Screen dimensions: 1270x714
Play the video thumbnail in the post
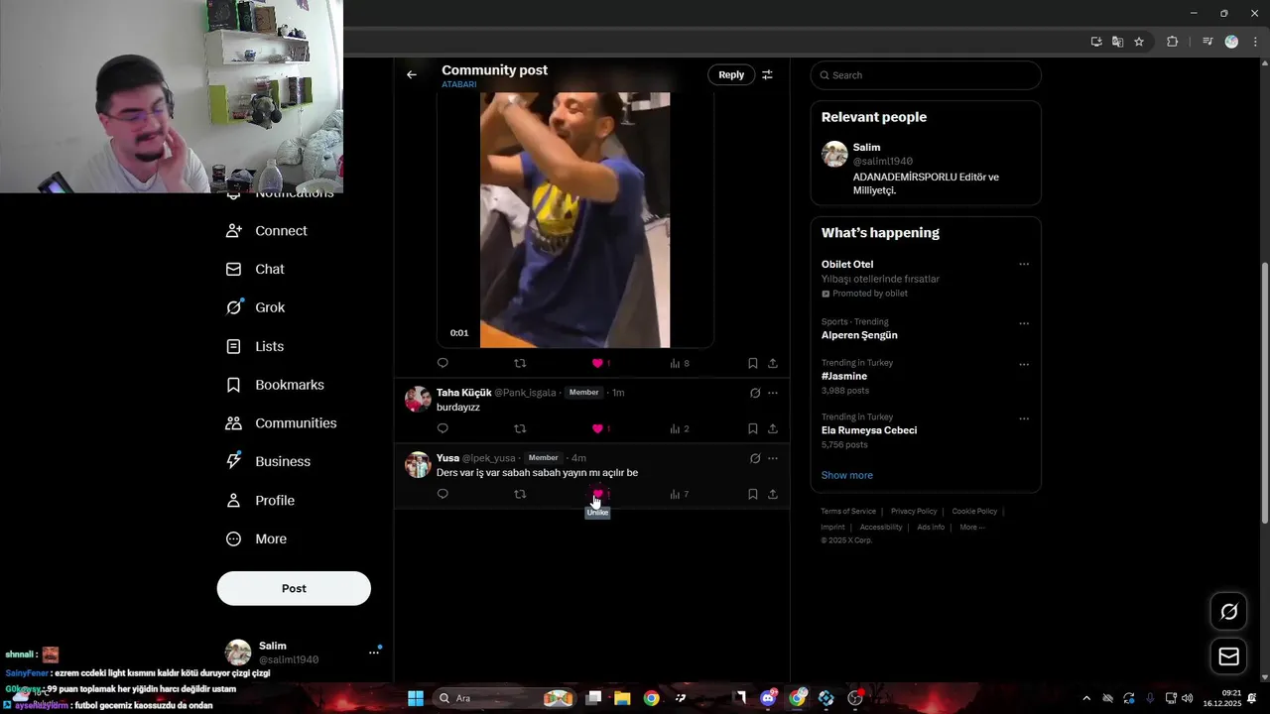click(574, 220)
